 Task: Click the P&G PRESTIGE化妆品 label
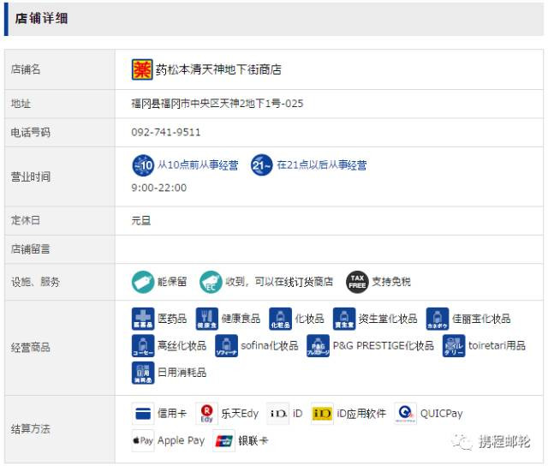click(x=384, y=345)
